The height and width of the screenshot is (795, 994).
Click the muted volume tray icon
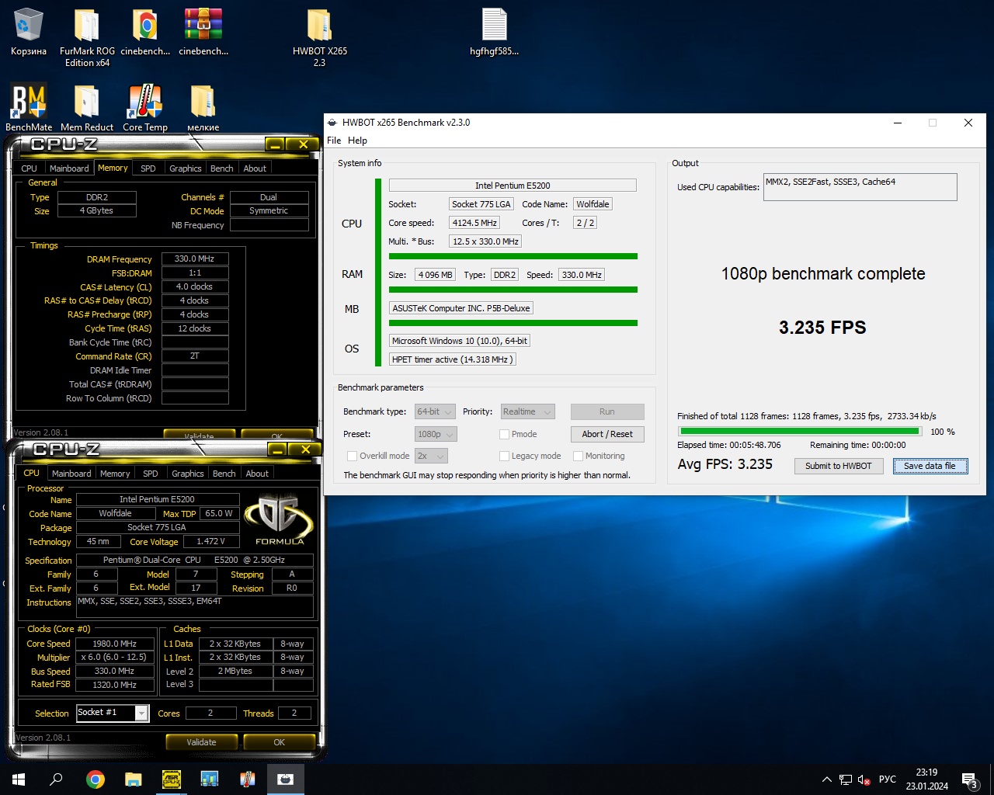(x=864, y=779)
